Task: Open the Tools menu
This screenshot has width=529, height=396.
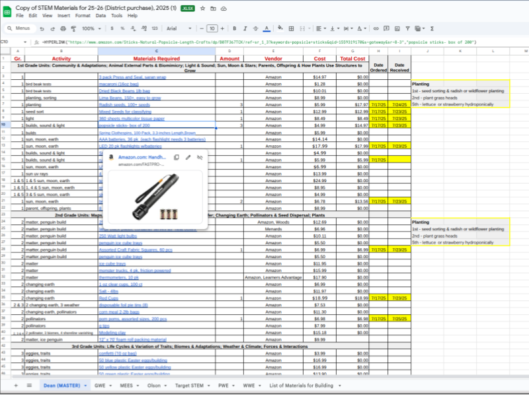Action: [116, 15]
